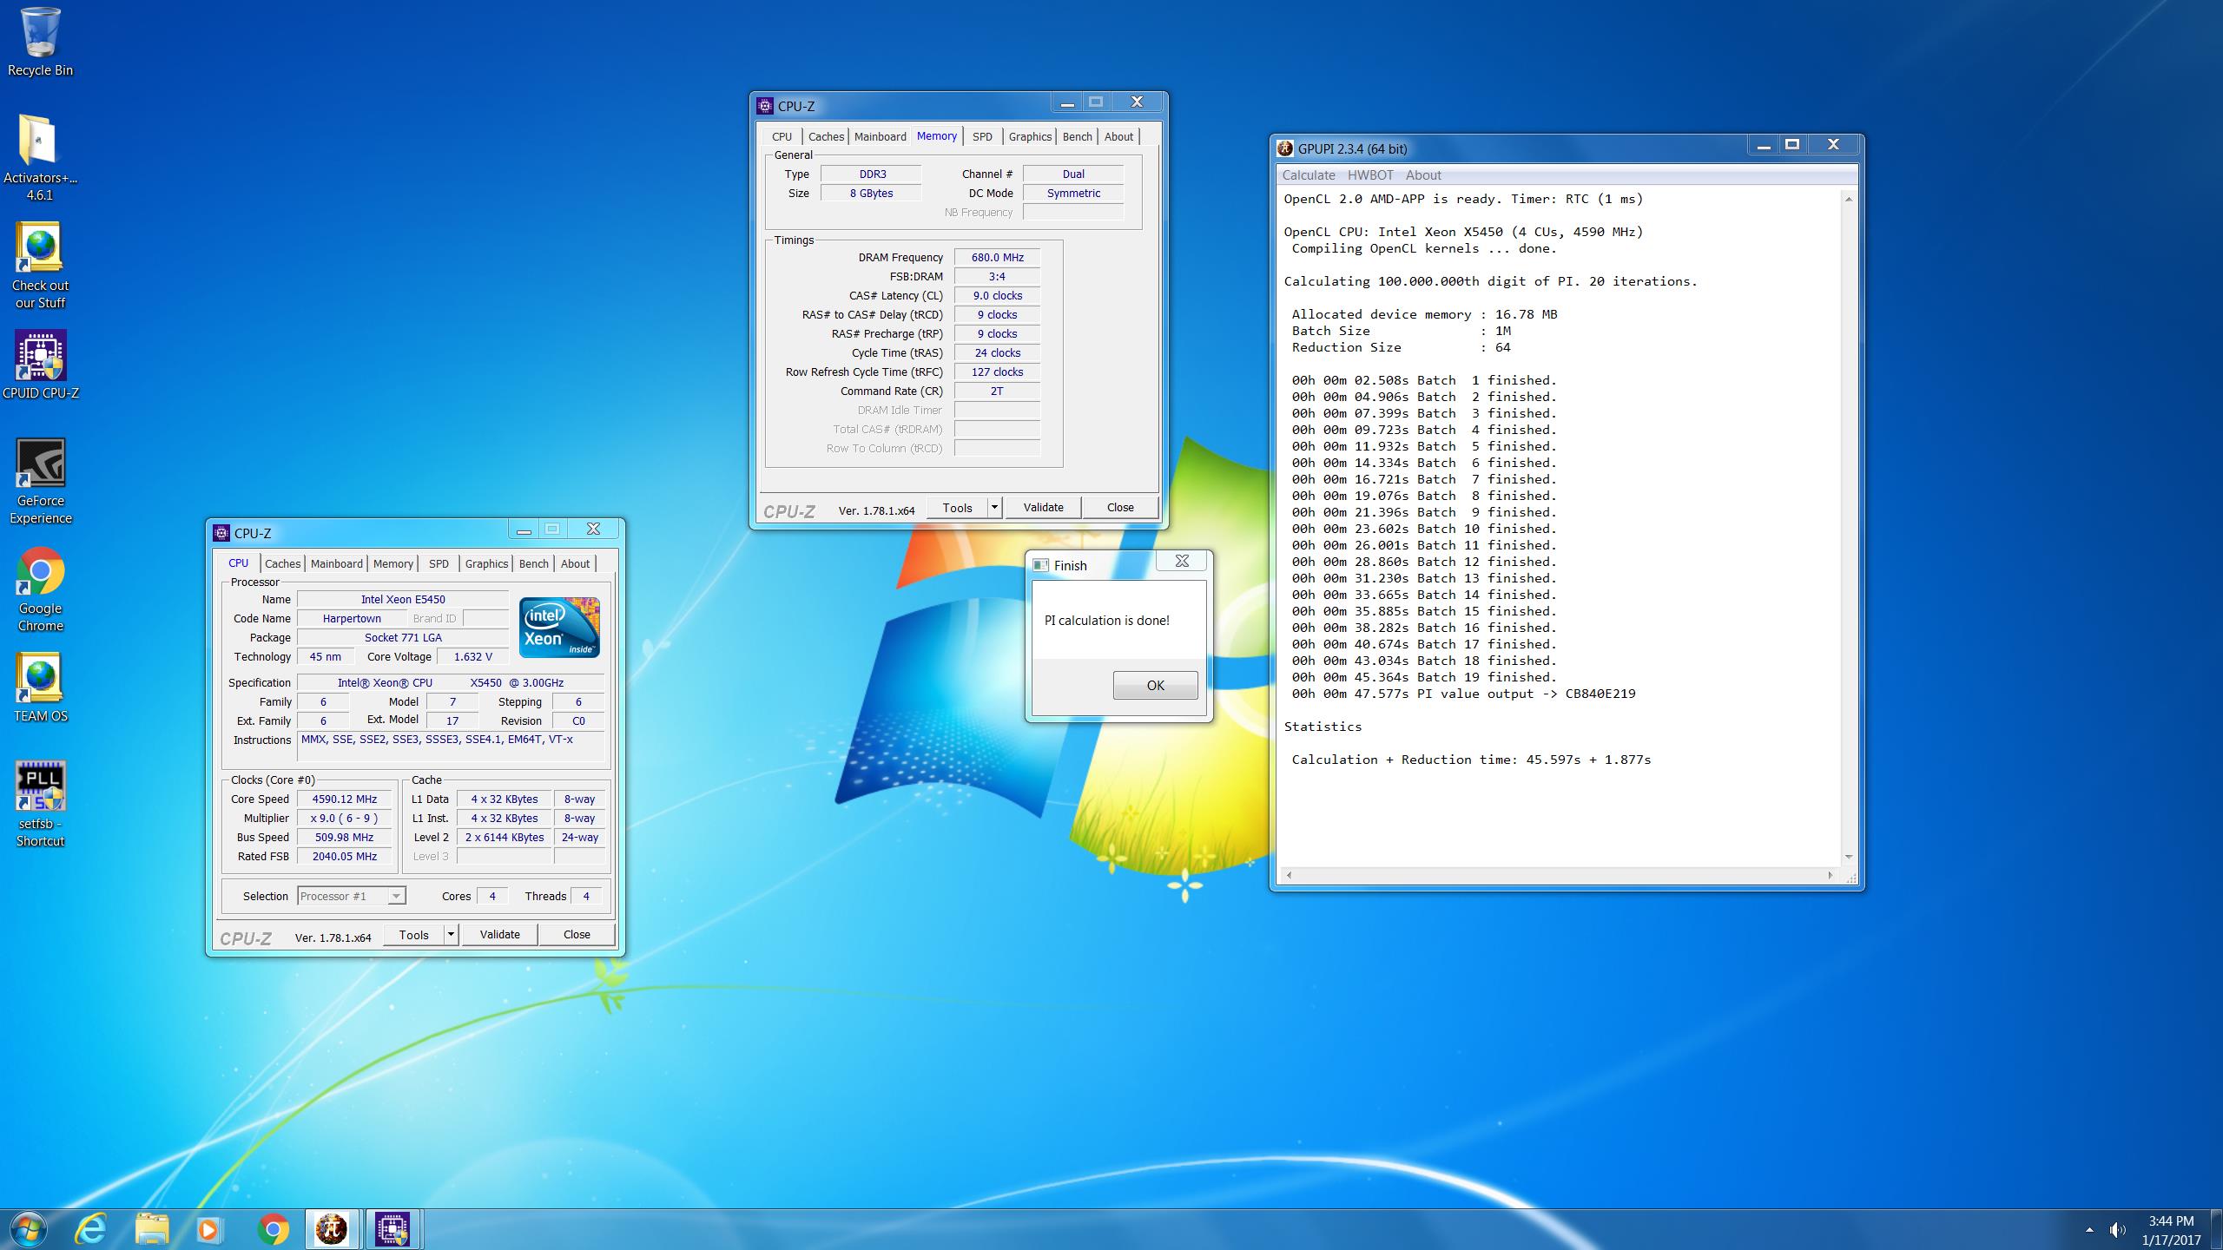Launch Google Chrome from the desktop
Screen dimensions: 2223x1250
click(40, 589)
